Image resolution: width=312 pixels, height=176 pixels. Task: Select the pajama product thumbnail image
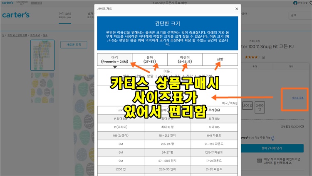click(x=42, y=55)
